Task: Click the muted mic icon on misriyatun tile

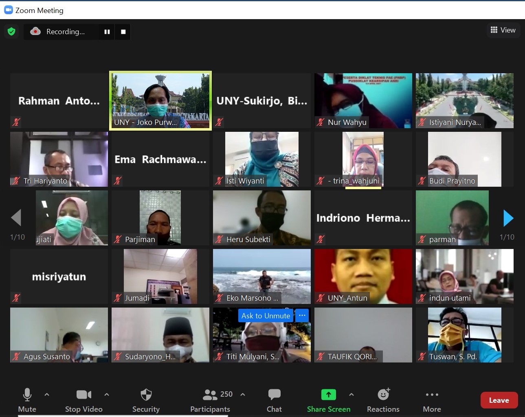Action: pyautogui.click(x=16, y=297)
